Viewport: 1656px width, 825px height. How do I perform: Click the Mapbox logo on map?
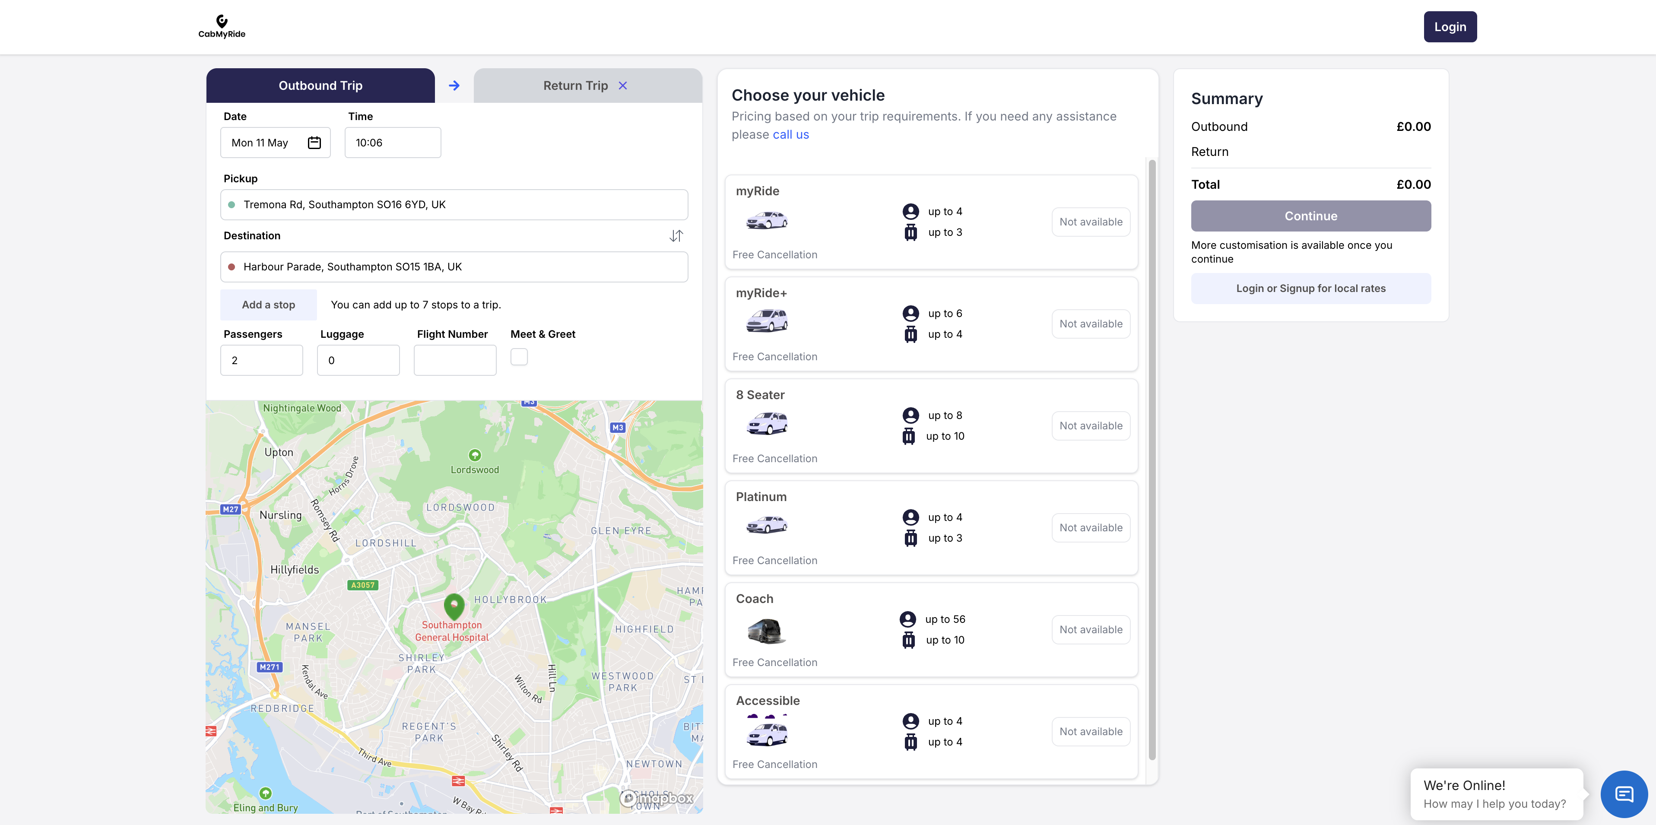(x=657, y=799)
